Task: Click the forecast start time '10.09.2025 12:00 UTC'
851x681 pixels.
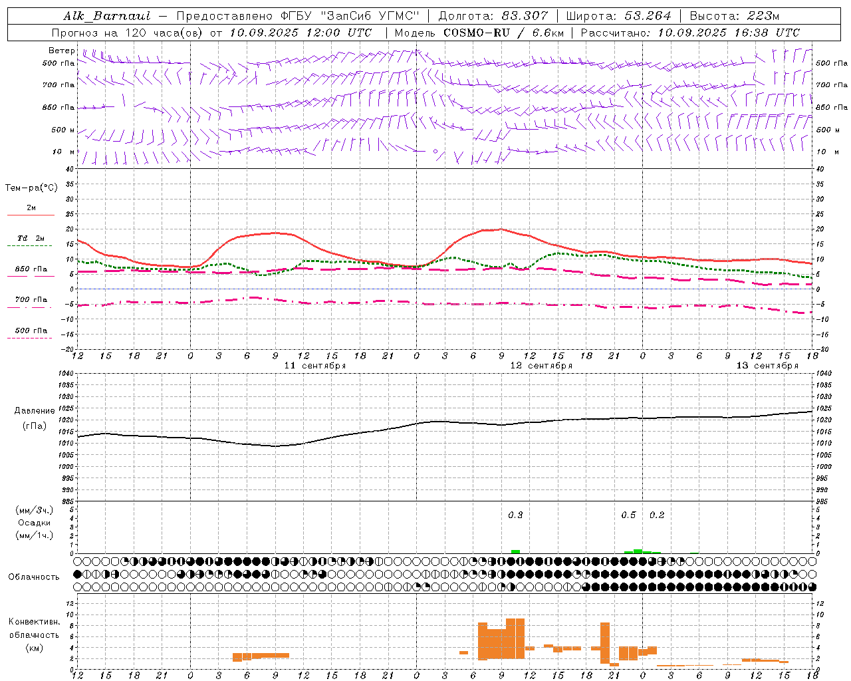Action: [x=301, y=33]
